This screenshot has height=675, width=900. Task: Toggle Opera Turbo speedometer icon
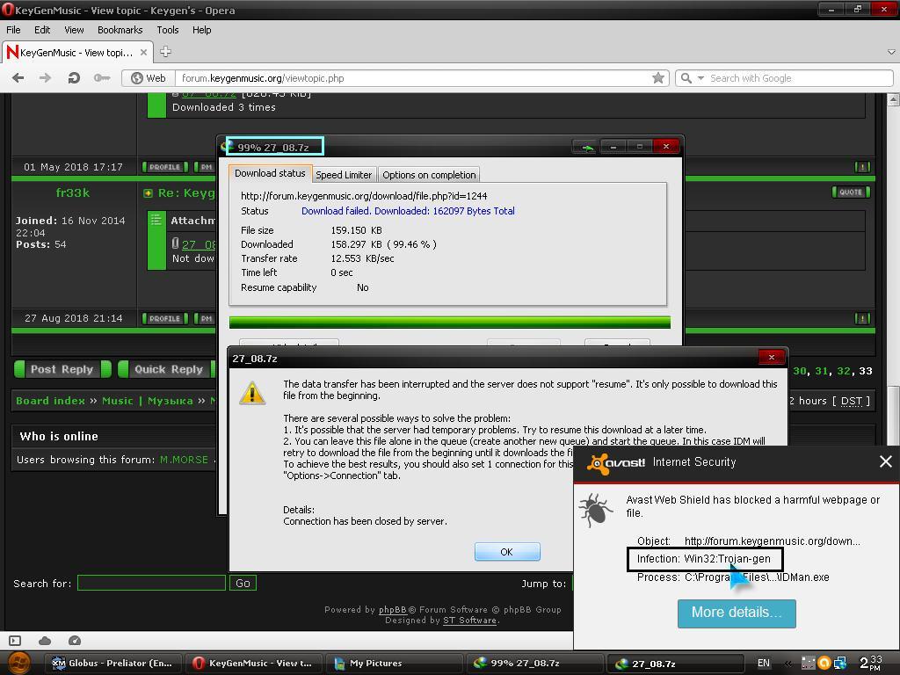tap(75, 641)
